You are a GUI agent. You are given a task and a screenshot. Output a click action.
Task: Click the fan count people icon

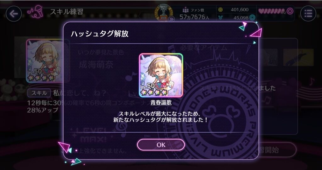(x=186, y=10)
